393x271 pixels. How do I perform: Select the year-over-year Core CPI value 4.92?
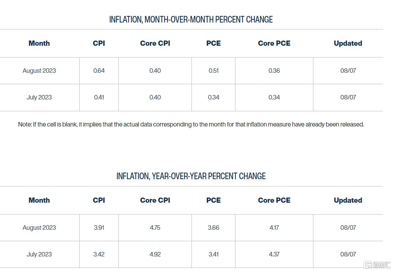pos(155,254)
